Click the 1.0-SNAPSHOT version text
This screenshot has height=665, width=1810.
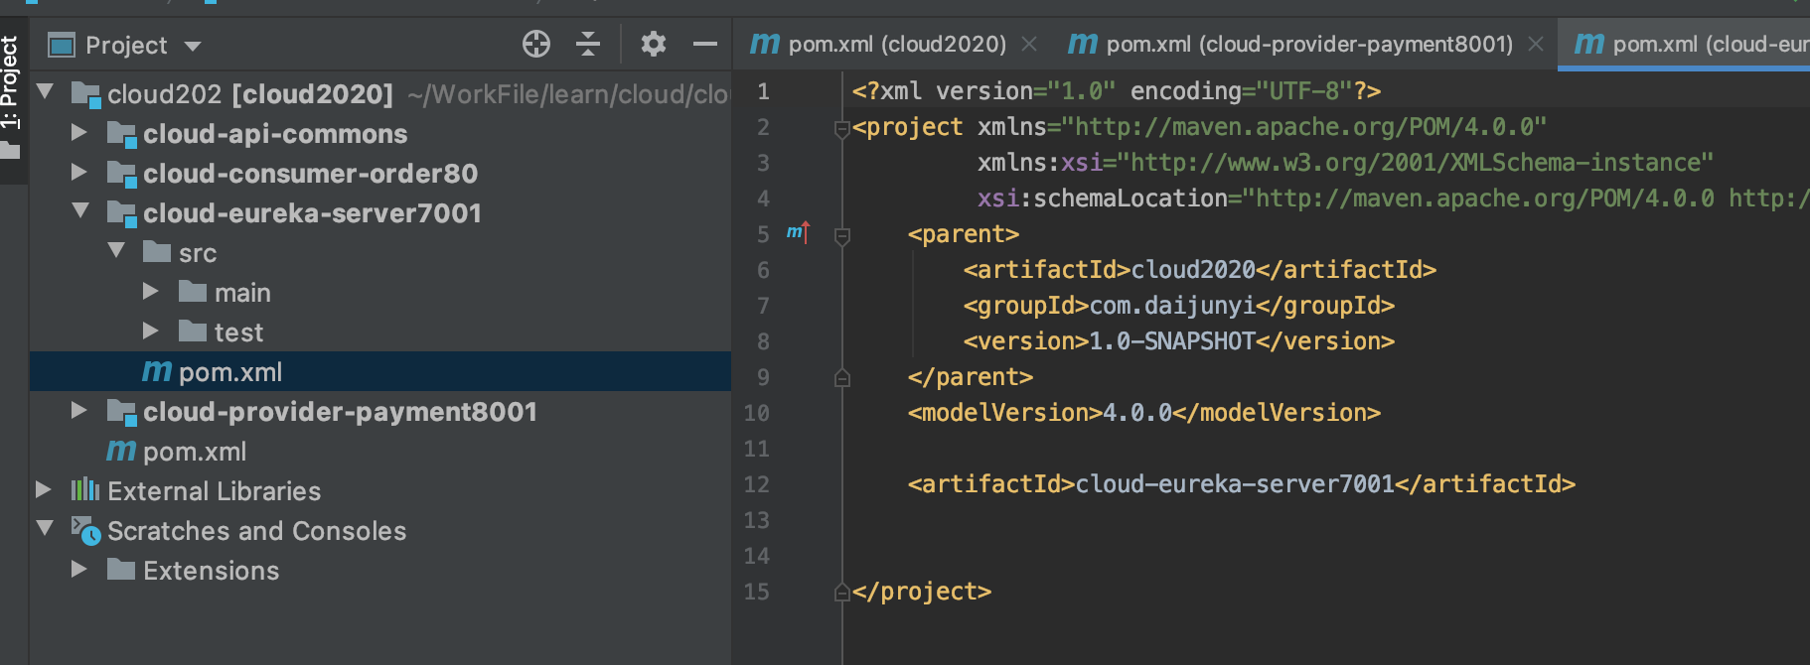(1172, 340)
